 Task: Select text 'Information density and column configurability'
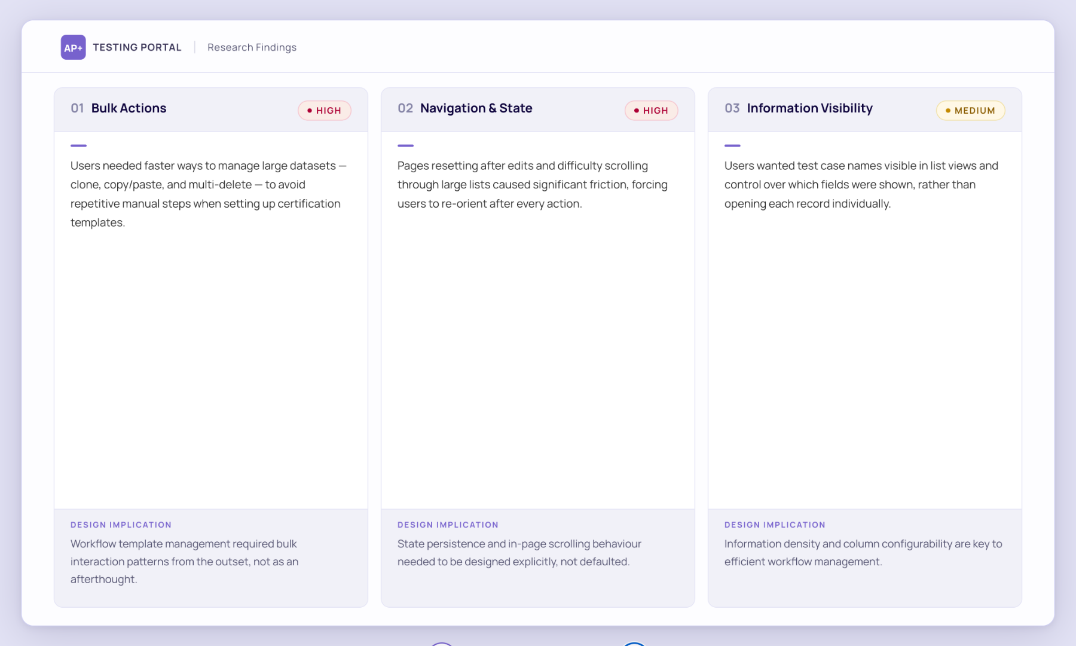tap(838, 544)
